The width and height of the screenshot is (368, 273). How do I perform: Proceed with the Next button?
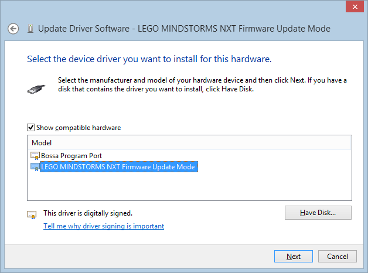coord(294,257)
